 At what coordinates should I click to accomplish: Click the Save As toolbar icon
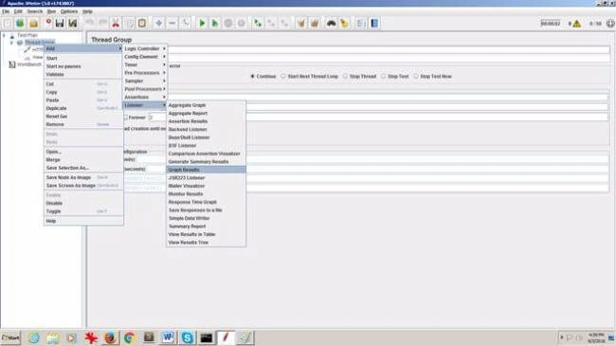[73, 23]
